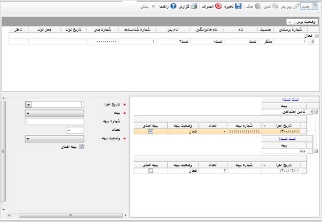This screenshot has width=322, height=222.
Task: Select the ۱۴۰۰/۰۱/۰۱ date cell
Action: pyautogui.click(x=281, y=131)
